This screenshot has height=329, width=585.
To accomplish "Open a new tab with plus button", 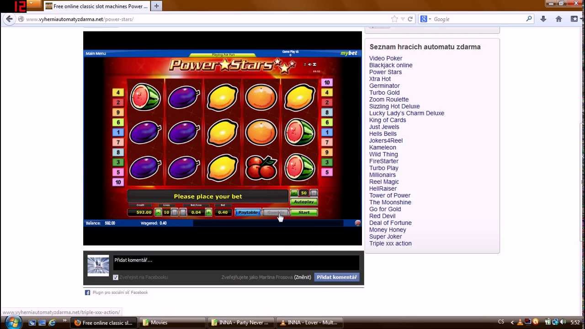I will click(x=156, y=6).
